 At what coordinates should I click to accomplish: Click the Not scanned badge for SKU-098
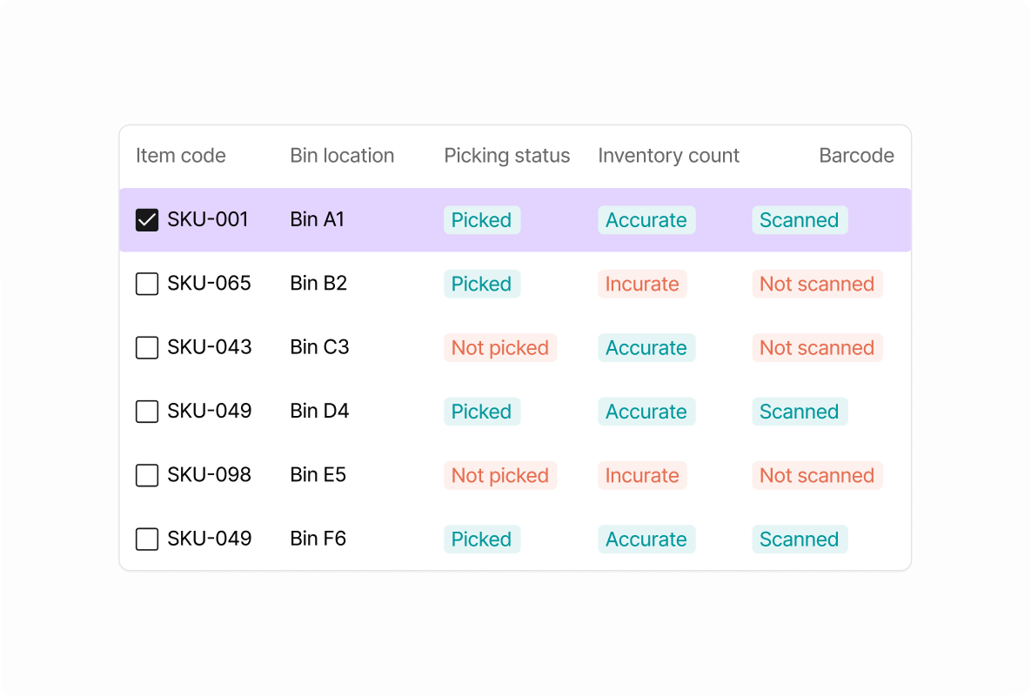coord(817,475)
